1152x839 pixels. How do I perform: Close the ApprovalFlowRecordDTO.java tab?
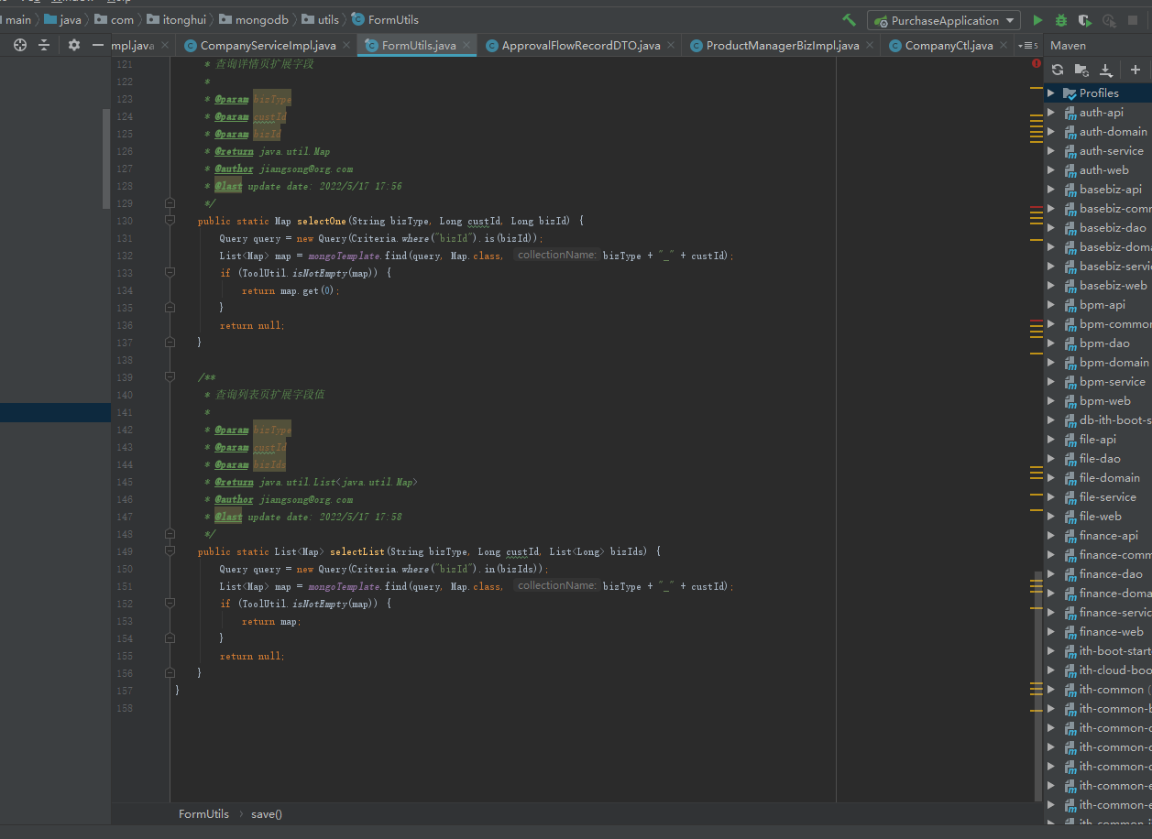click(672, 45)
